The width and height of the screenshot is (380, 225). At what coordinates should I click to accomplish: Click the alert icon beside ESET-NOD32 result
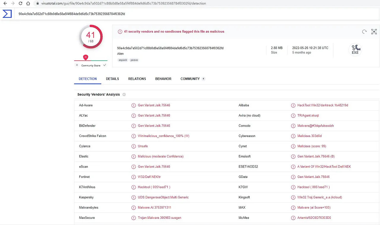click(x=293, y=167)
